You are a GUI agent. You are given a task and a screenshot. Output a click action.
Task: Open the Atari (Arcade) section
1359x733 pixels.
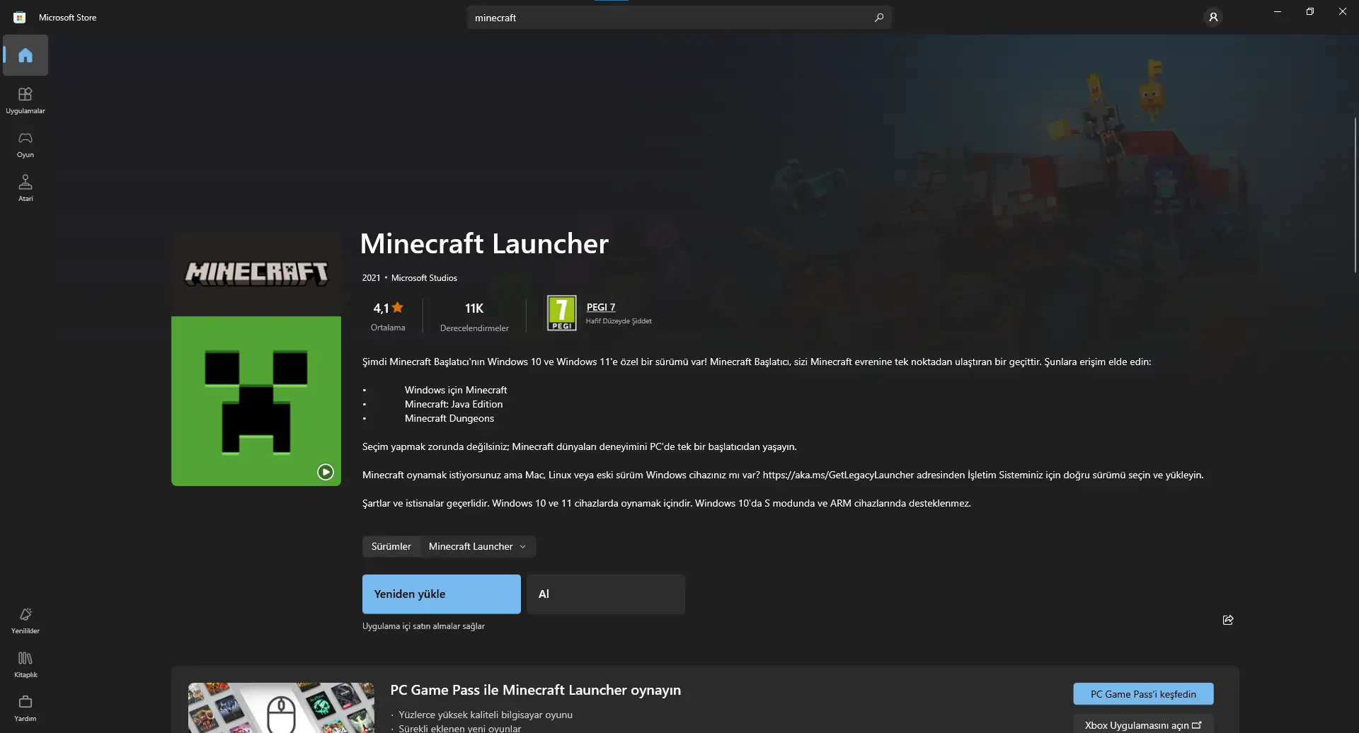click(x=25, y=188)
